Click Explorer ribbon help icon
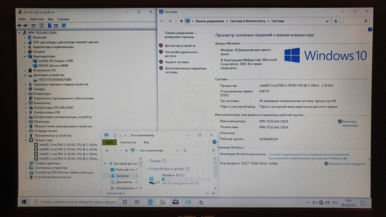386x217 pixels. (214, 142)
